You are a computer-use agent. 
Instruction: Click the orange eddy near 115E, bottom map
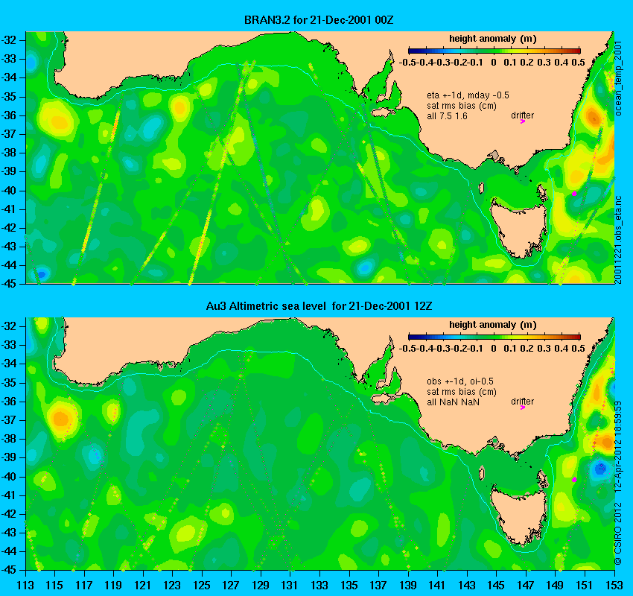point(61,418)
